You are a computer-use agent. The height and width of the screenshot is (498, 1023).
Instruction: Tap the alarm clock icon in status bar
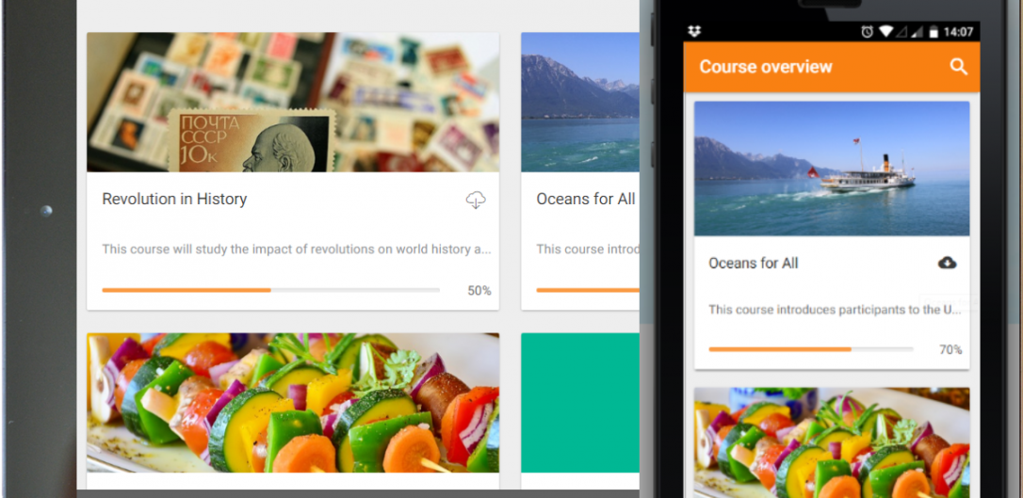point(867,31)
